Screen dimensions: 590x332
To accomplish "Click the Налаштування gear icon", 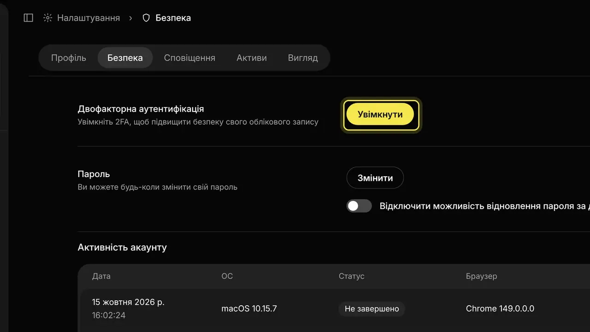I will 47,18.
